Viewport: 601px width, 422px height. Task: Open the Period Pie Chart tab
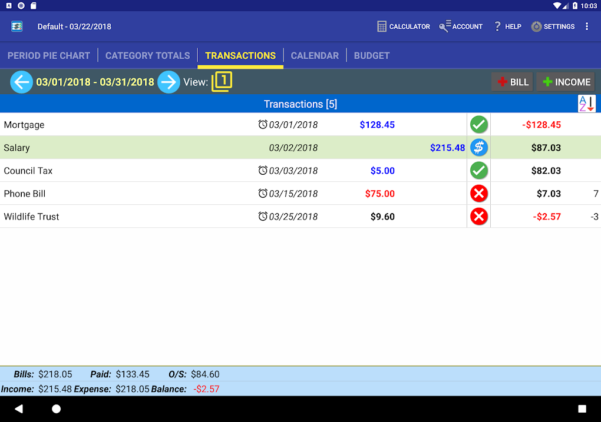(x=49, y=55)
